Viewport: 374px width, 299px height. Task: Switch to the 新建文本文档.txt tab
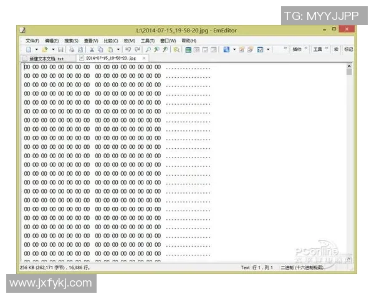47,58
